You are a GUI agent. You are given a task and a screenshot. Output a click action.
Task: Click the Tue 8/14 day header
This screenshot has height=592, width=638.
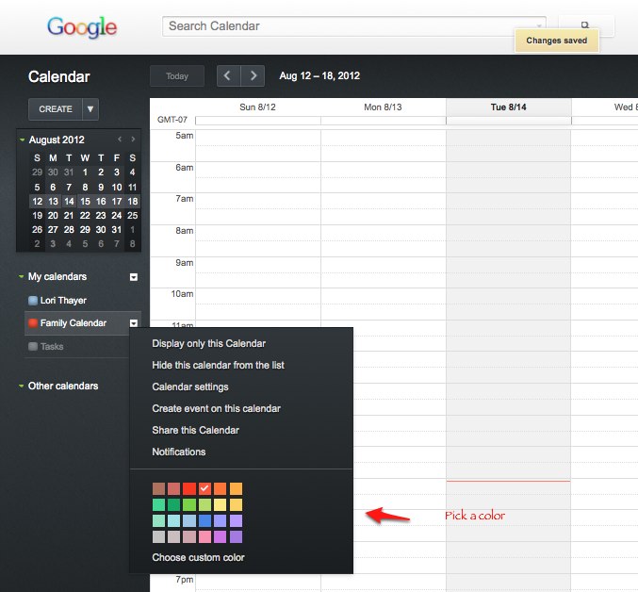[508, 107]
